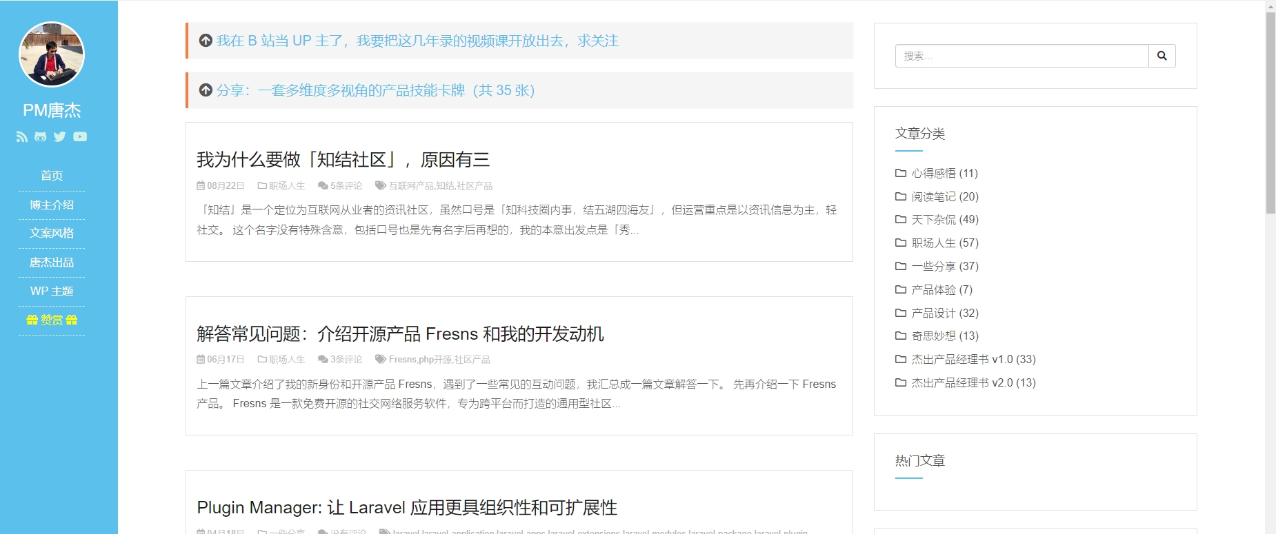This screenshot has width=1276, height=534.
Task: Open the GitHub icon in the sidebar
Action: click(x=41, y=136)
